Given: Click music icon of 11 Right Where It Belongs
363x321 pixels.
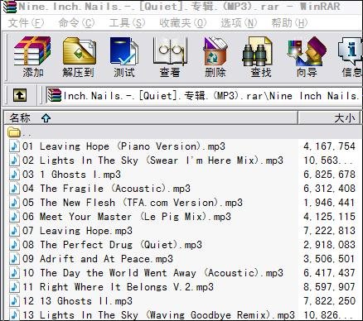Looking at the screenshot, I should (x=14, y=287).
